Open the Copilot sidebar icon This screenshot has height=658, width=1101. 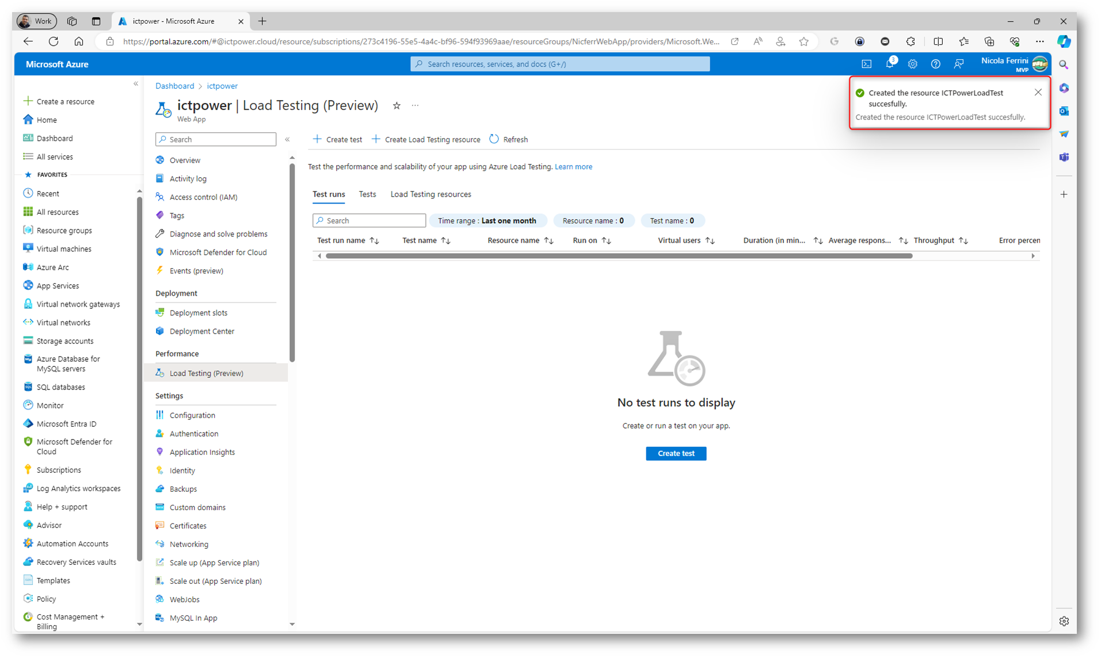1064,41
